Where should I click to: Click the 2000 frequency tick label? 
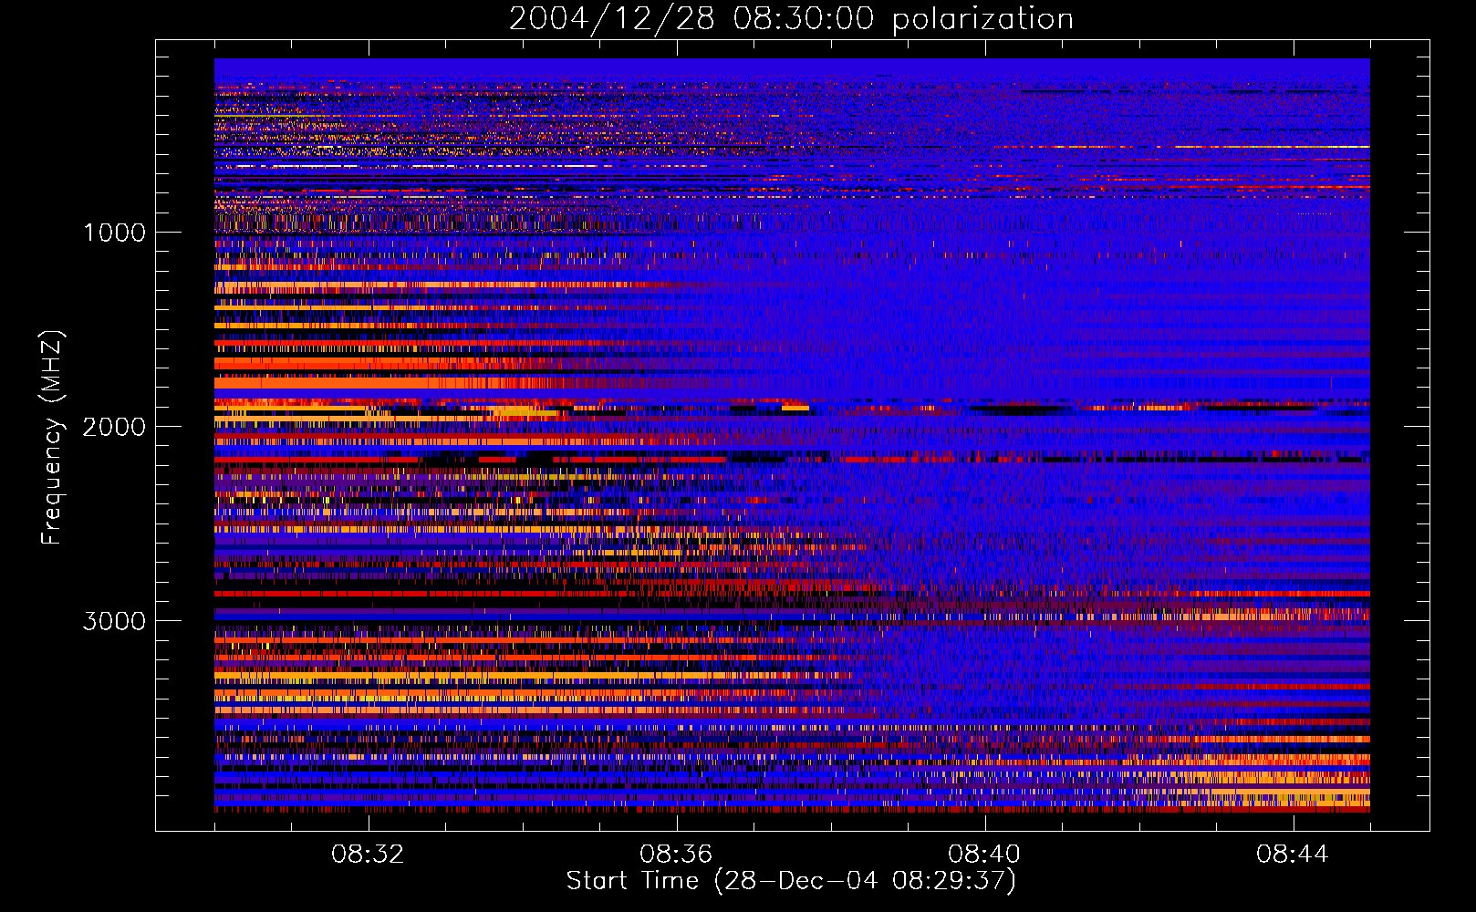114,427
